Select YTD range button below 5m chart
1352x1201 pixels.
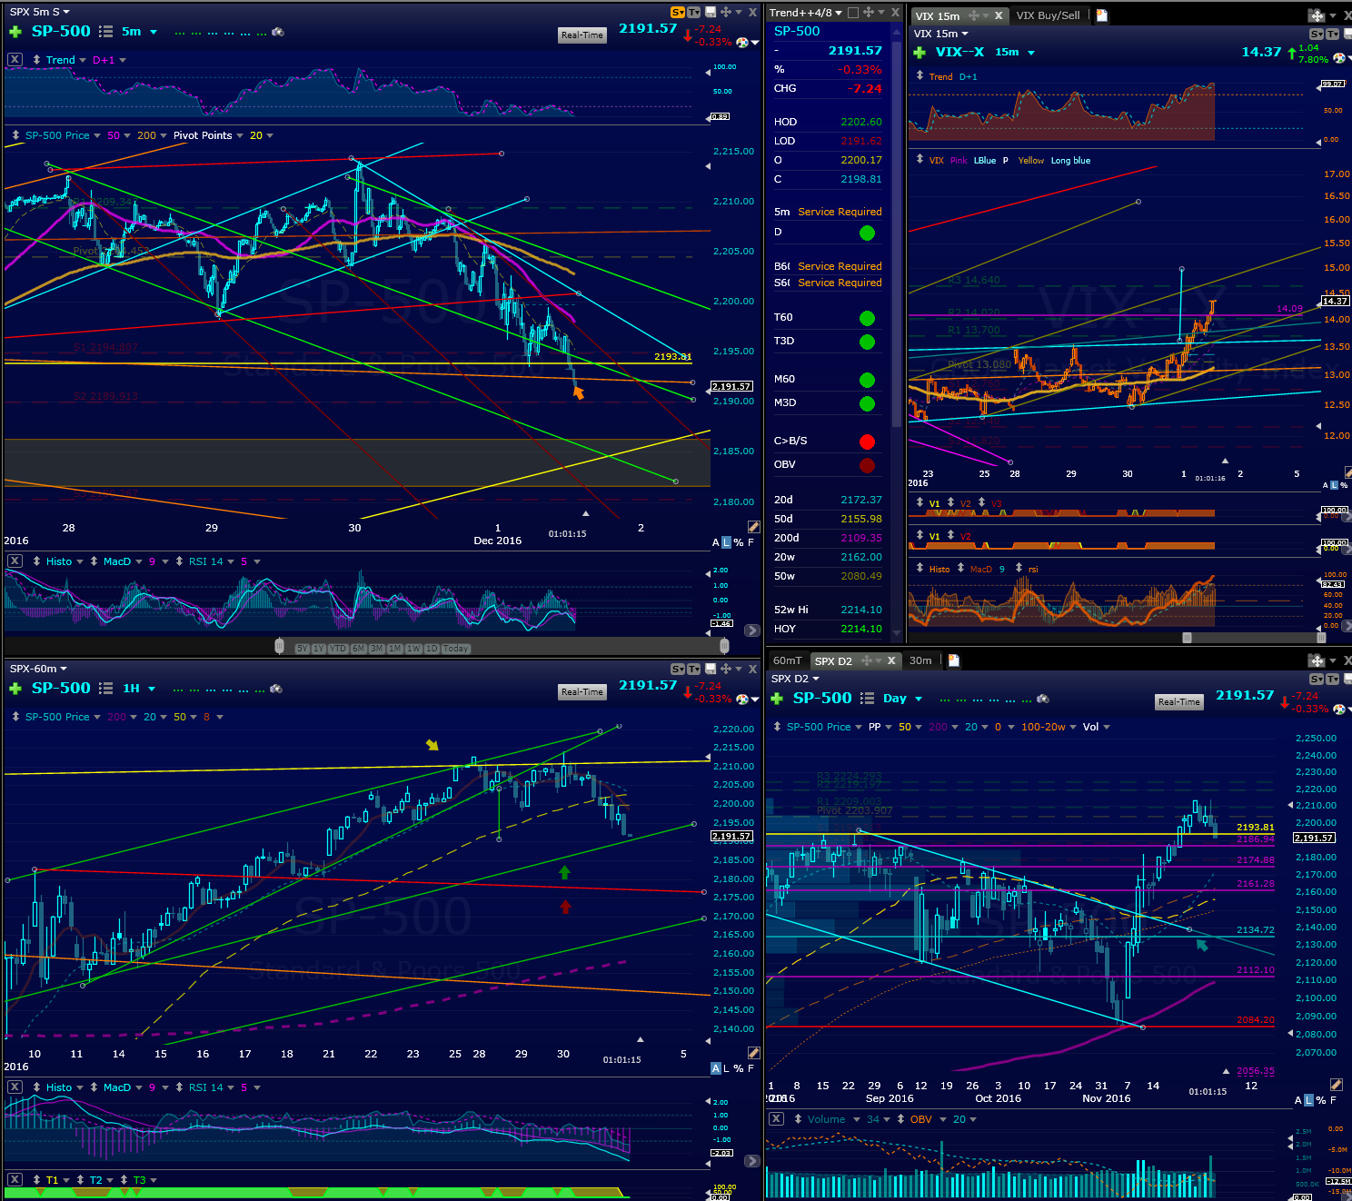click(x=338, y=648)
